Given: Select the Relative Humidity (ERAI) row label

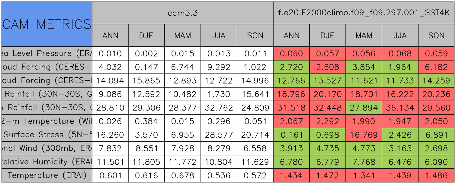Looking at the screenshot, I should (47, 162).
